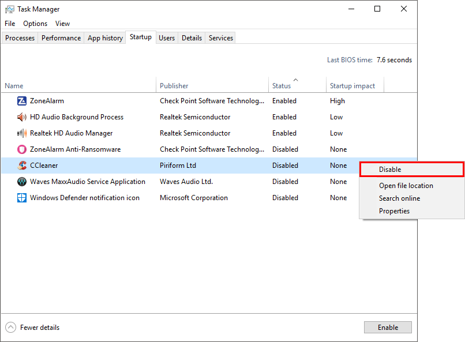Screen dimensions: 465x342
Task: Select the CCleaner name text
Action: tap(44, 166)
